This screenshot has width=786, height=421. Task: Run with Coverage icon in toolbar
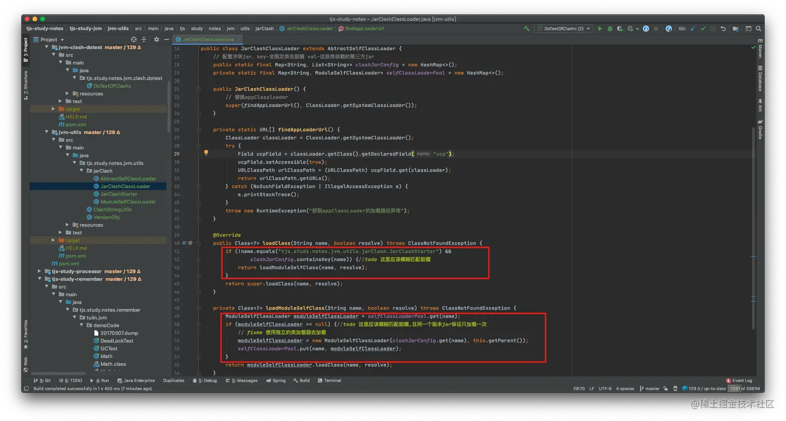(x=620, y=29)
